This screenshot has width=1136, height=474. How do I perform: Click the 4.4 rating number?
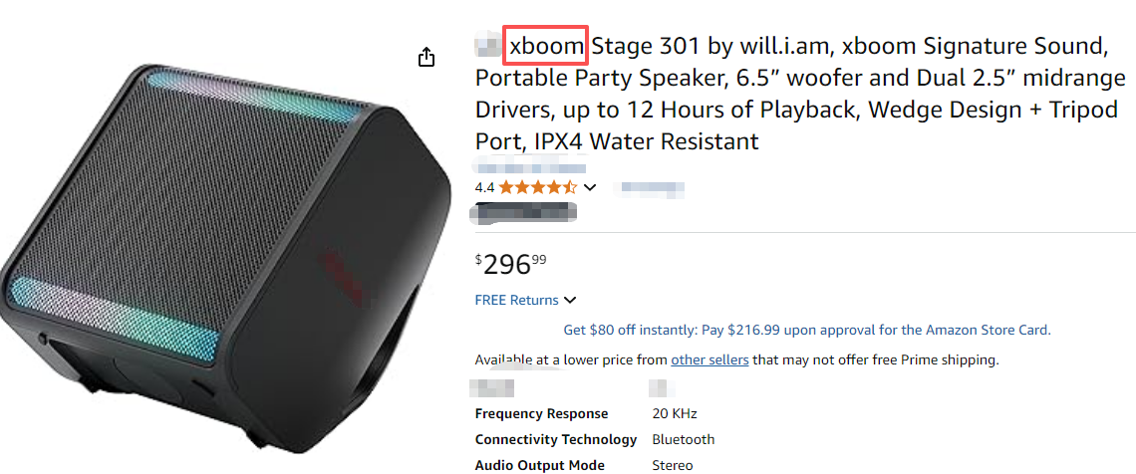point(484,187)
